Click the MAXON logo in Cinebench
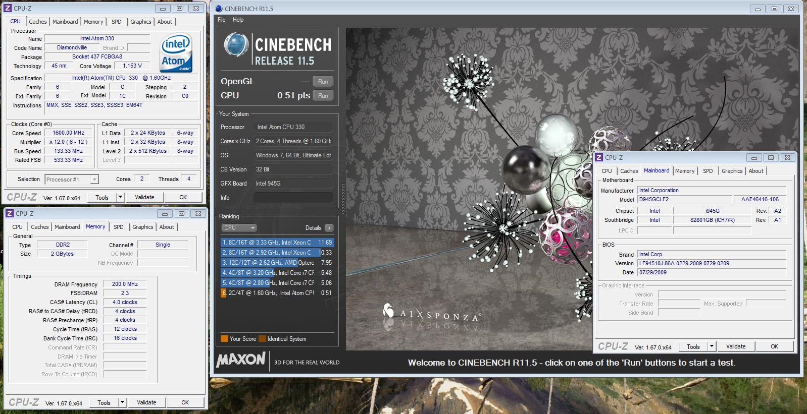Viewport: 807px width, 414px height. pyautogui.click(x=241, y=360)
